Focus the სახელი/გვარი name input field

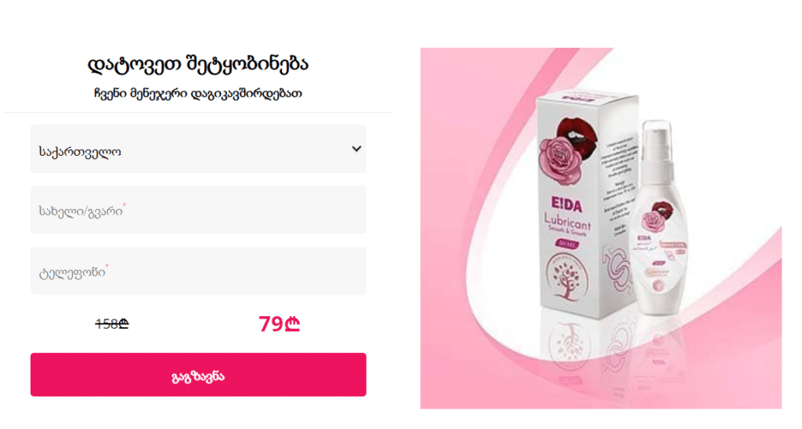click(x=198, y=210)
